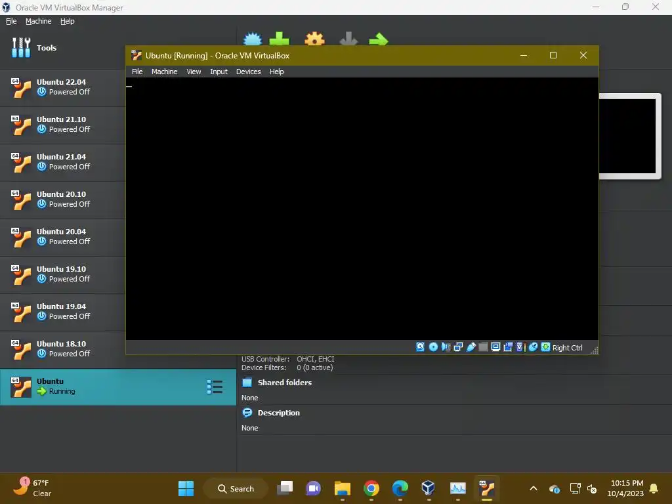Click the Device Filters 0 (0 active) text
Screen dimensions: 672x504
(x=287, y=367)
